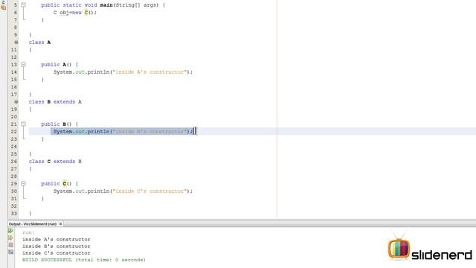
Task: Click highlighted println statement on line 22
Action: tap(123, 132)
